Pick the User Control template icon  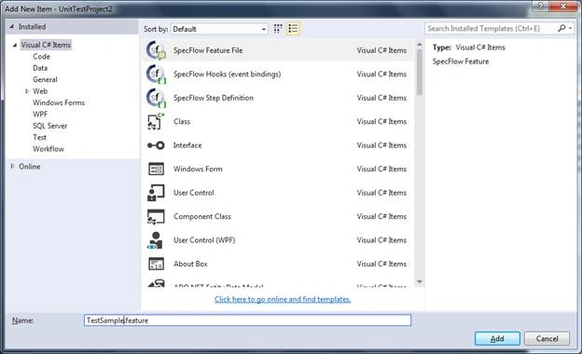pos(156,193)
